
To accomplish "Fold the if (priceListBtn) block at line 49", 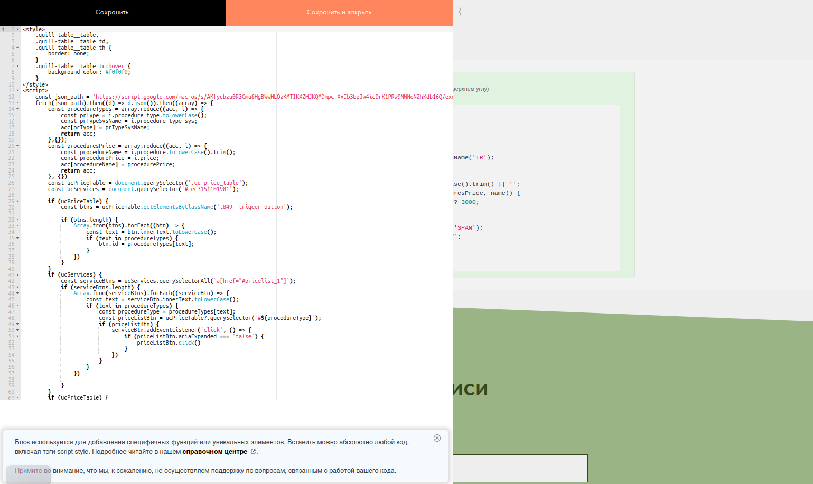I will pyautogui.click(x=18, y=324).
